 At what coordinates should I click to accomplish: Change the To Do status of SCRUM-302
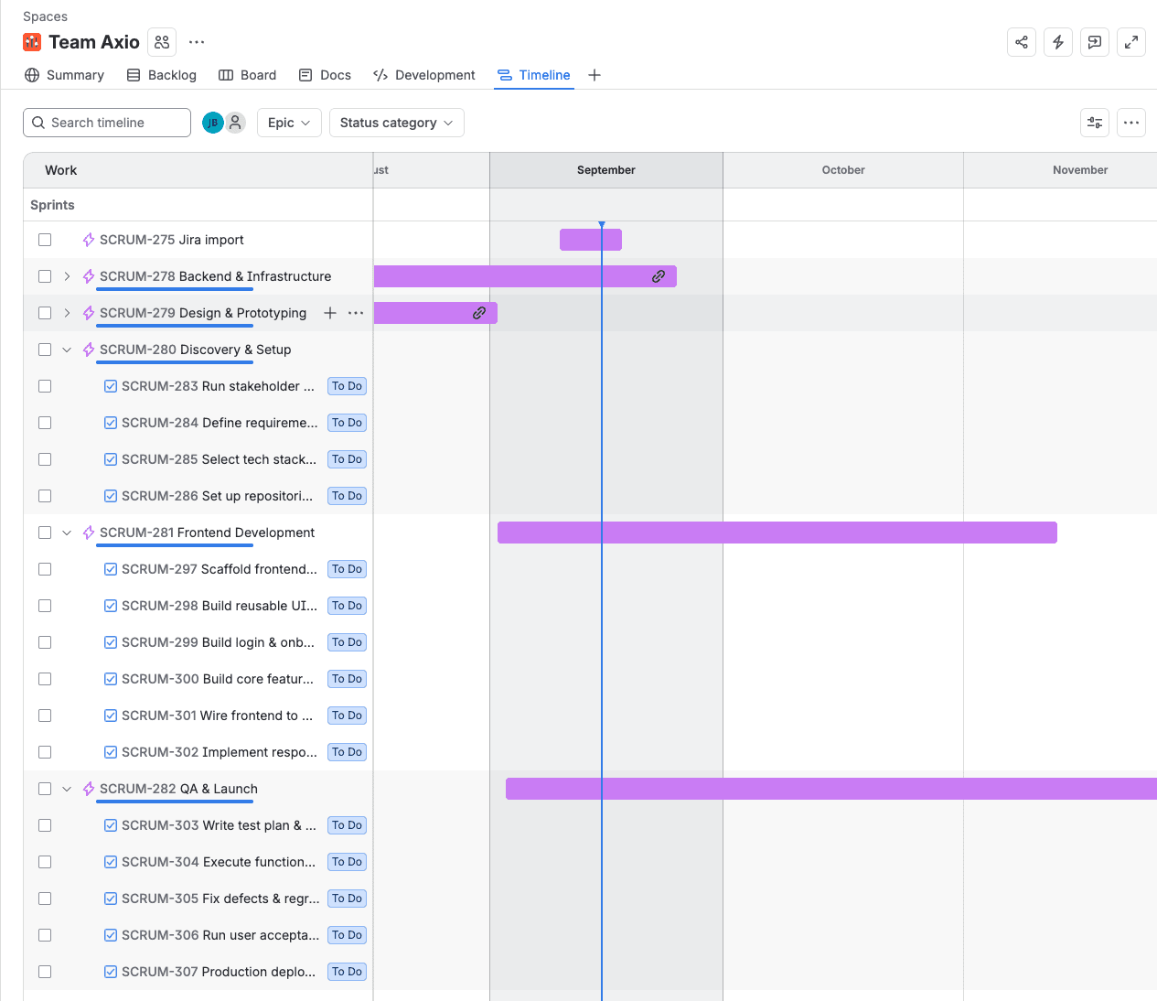tap(348, 752)
